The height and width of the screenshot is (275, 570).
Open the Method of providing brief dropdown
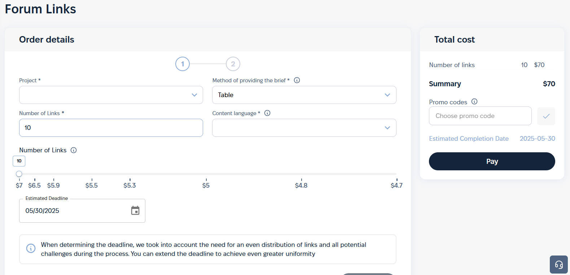(x=304, y=95)
